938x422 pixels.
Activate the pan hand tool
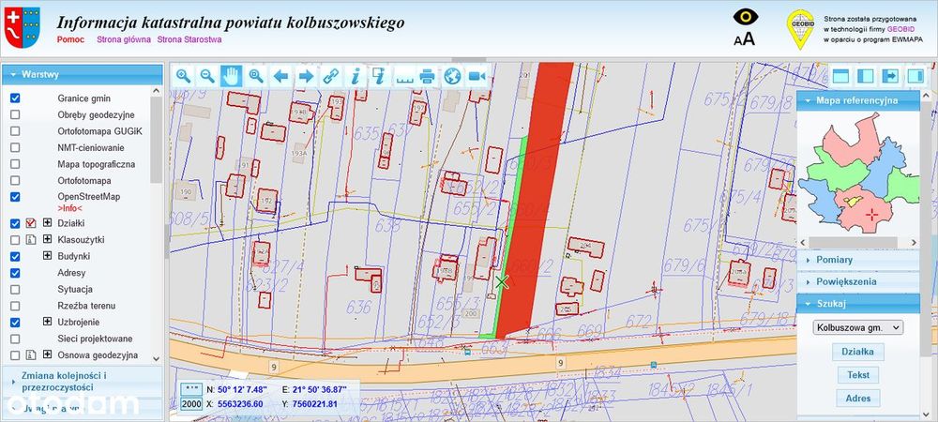coord(232,76)
